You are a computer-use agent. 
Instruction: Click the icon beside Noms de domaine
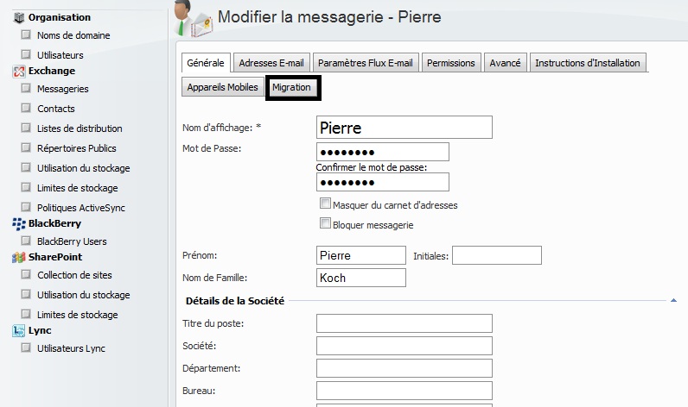pyautogui.click(x=26, y=35)
